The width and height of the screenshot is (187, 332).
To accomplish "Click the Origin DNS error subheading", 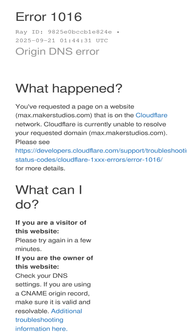I will tap(57, 51).
